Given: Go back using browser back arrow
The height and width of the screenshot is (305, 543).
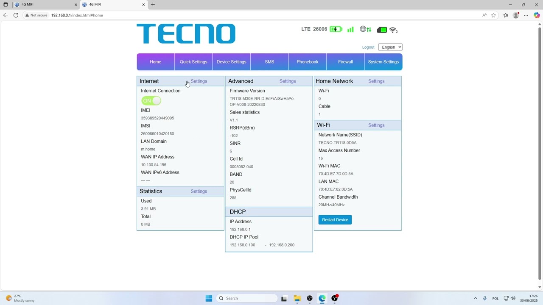Looking at the screenshot, I should 6,15.
